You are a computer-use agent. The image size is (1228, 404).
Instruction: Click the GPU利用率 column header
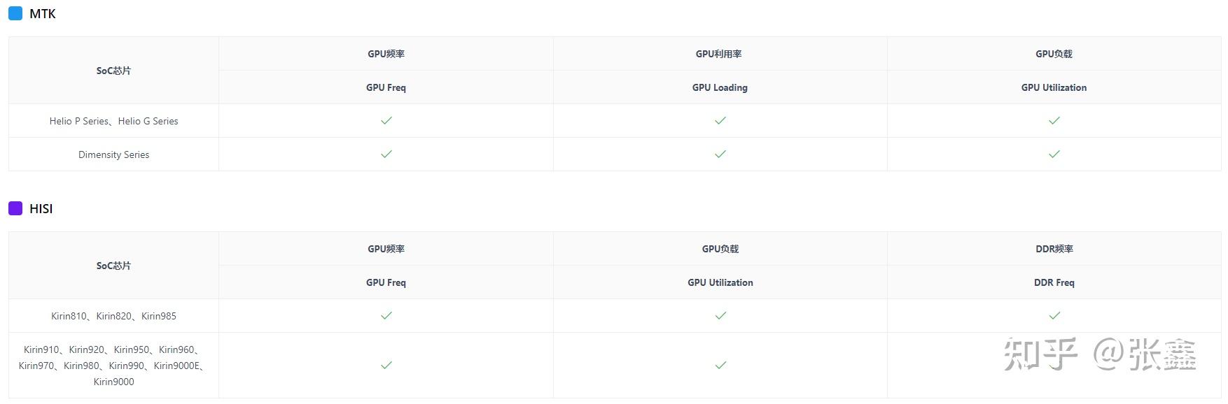(719, 54)
